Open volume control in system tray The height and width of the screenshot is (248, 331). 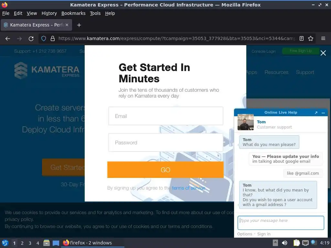pyautogui.click(x=284, y=243)
